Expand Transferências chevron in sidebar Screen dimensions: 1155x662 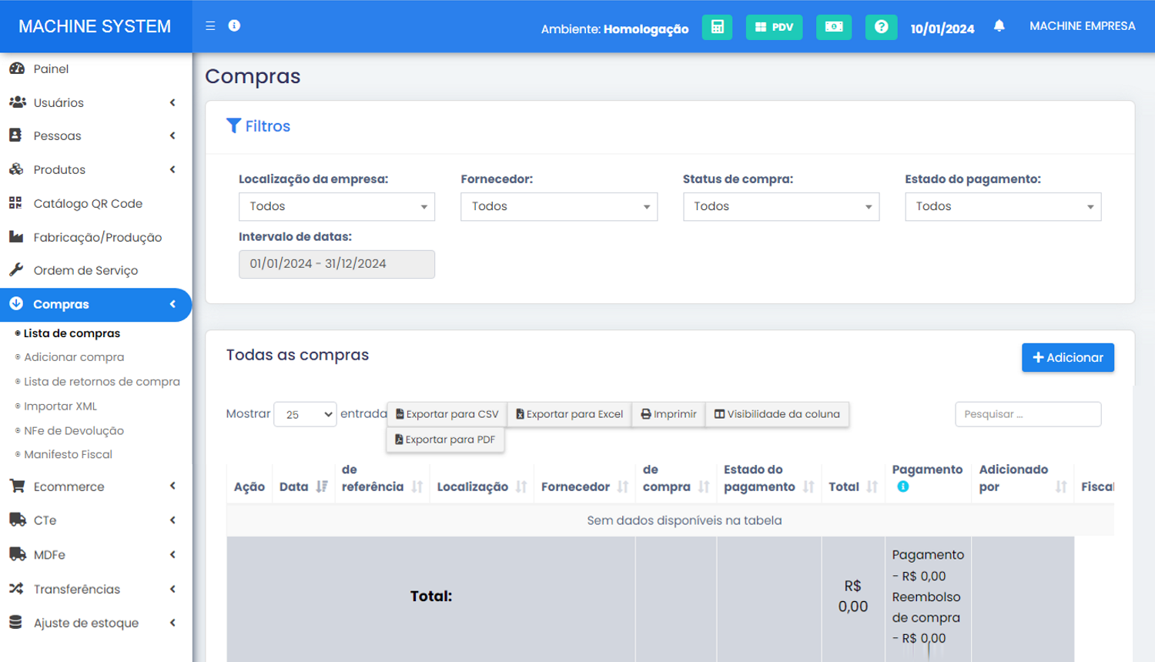(x=172, y=589)
